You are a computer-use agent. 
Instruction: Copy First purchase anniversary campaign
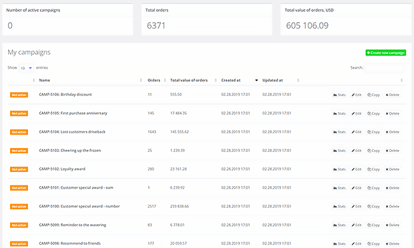tap(373, 113)
